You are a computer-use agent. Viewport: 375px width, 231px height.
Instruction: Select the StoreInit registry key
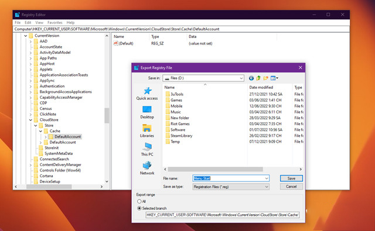point(52,148)
